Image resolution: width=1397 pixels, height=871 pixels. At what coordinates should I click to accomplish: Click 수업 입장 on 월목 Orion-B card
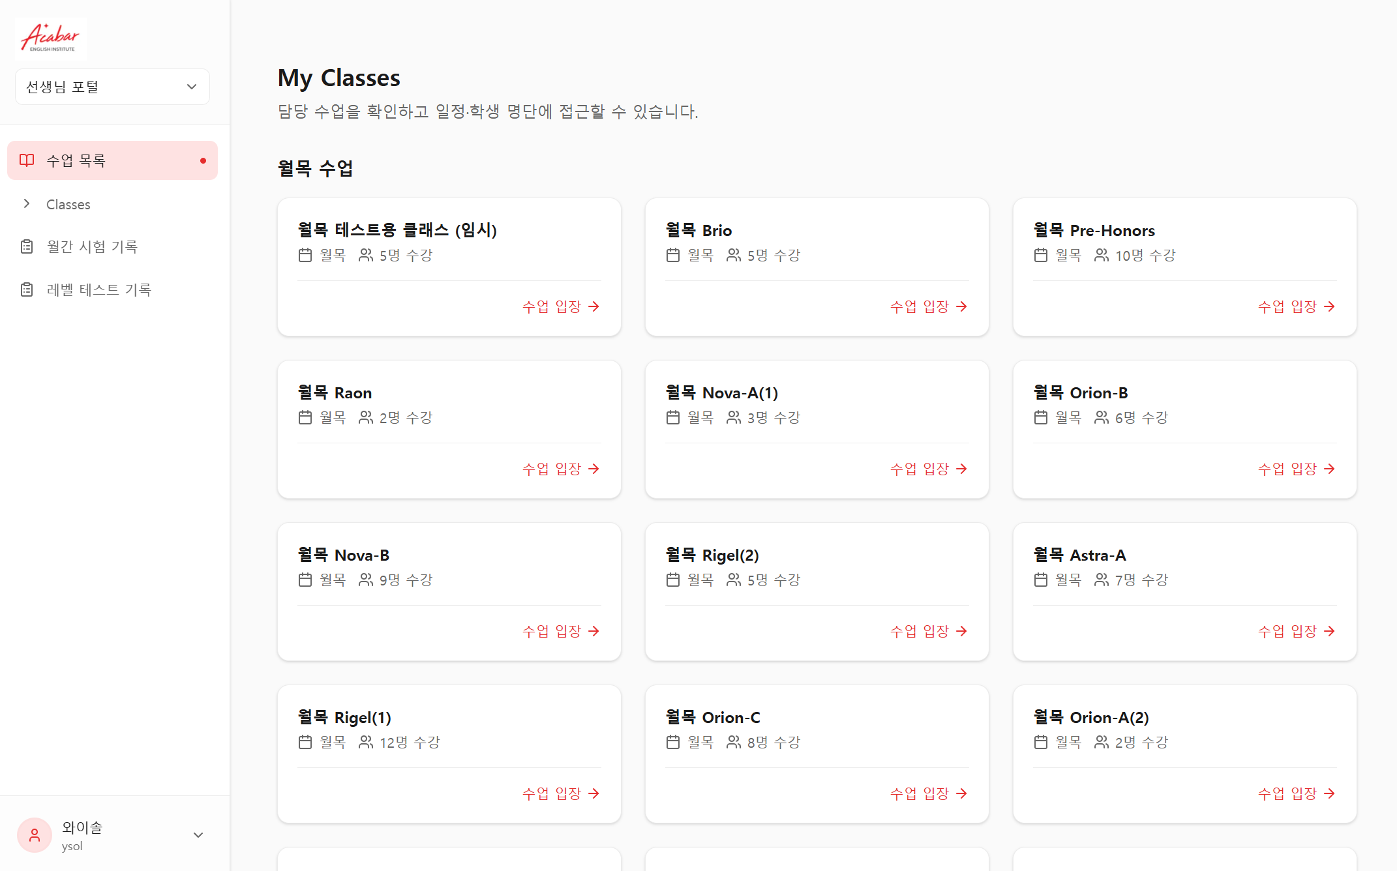1296,469
